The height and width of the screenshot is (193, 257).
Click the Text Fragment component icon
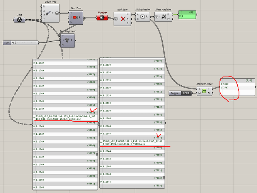67,40
